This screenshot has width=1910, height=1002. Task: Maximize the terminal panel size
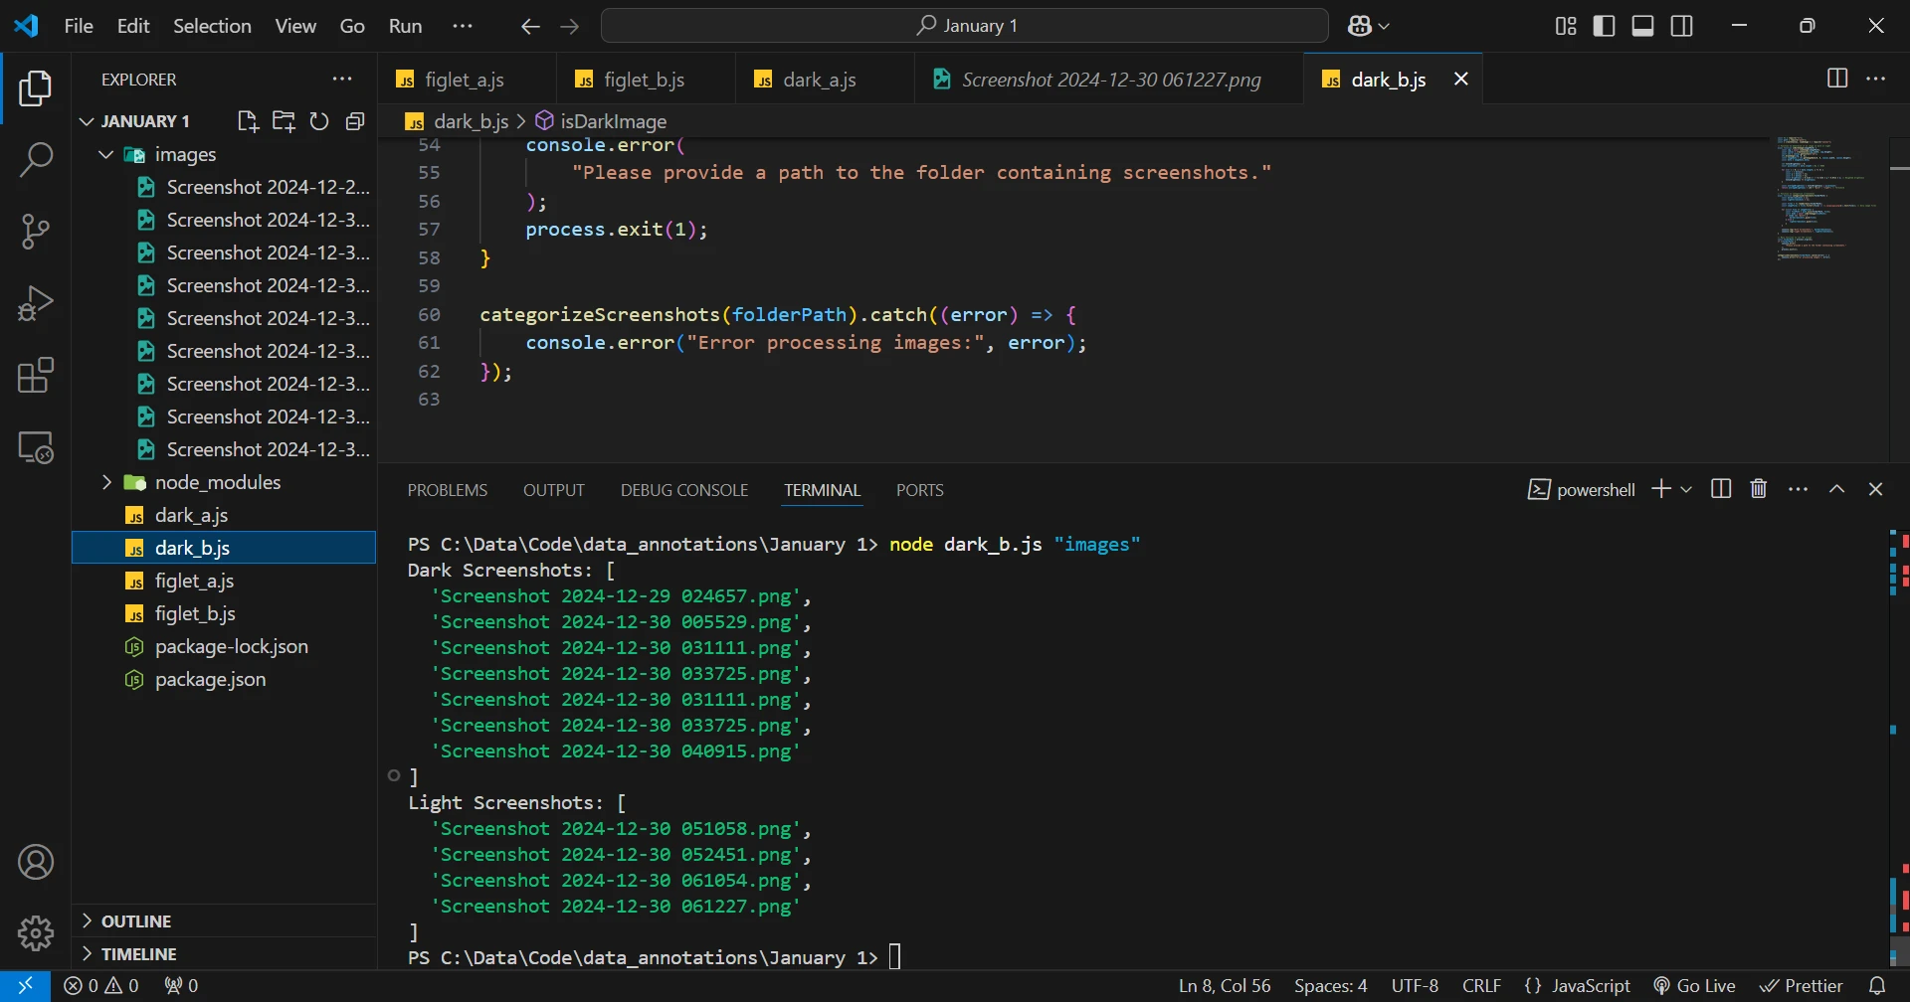click(1837, 489)
